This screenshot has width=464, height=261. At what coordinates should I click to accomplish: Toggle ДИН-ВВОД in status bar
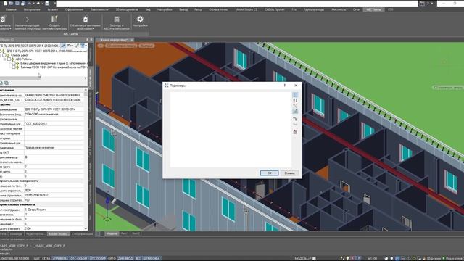point(125,258)
